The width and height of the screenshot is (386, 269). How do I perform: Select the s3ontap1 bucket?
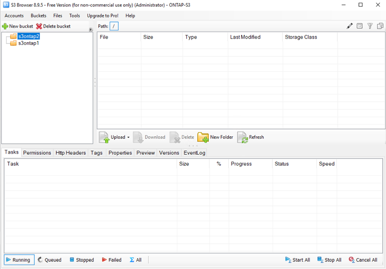29,43
